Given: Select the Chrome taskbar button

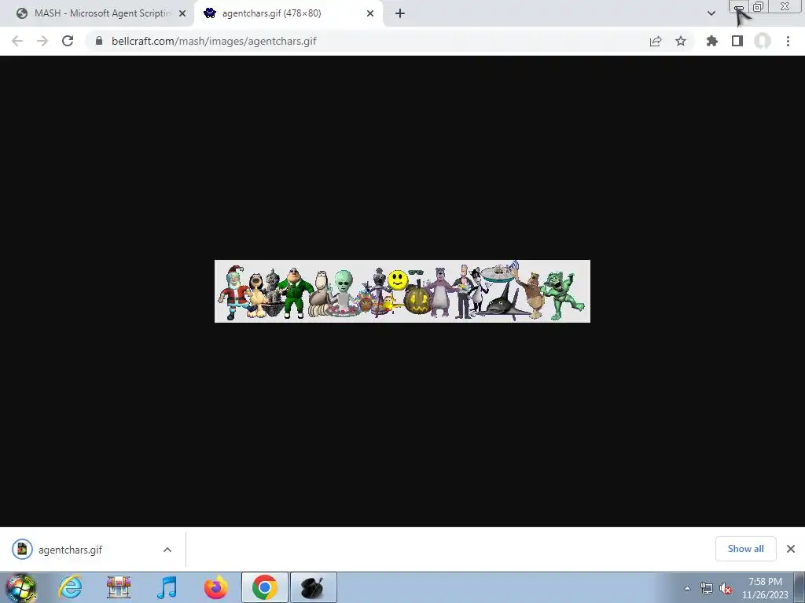Looking at the screenshot, I should point(265,587).
